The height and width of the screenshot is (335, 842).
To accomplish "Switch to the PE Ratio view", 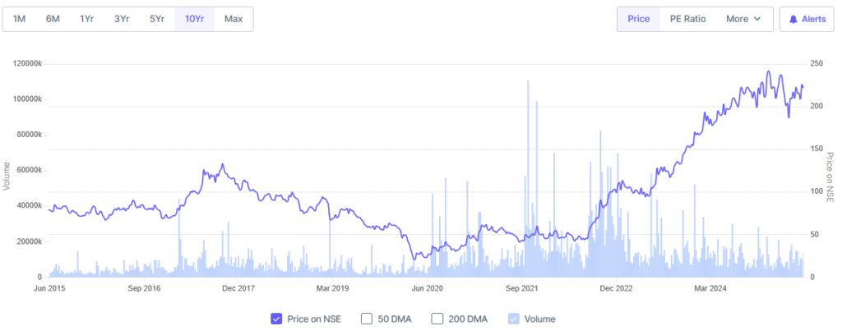I will tap(688, 19).
